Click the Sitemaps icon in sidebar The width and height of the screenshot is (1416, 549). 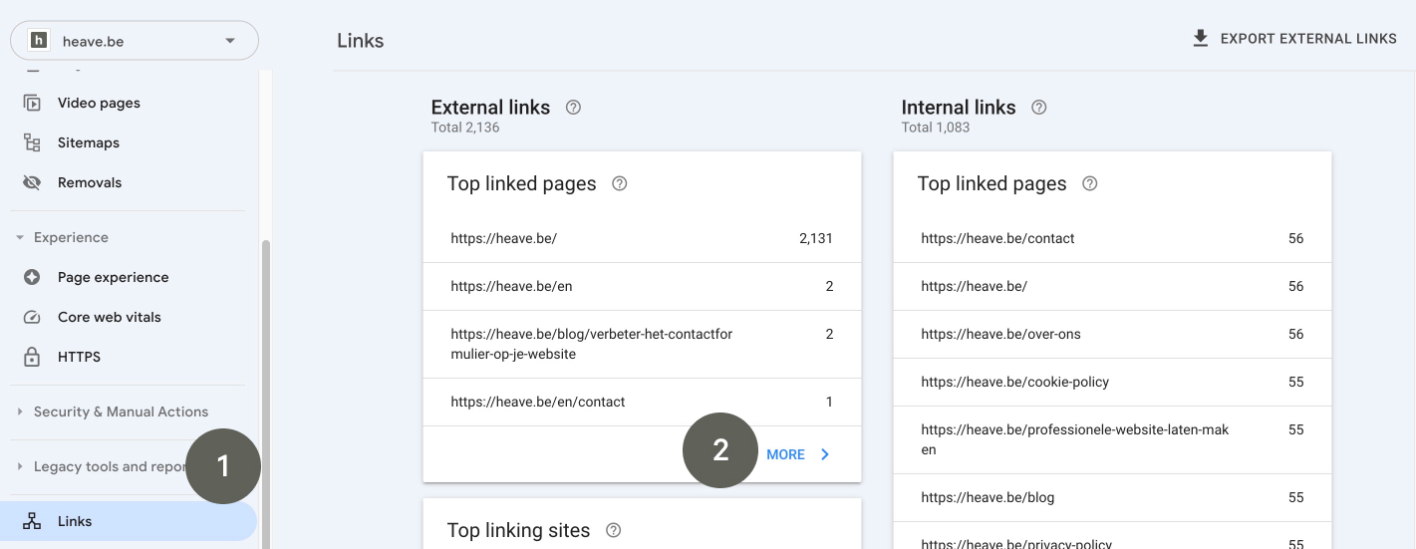coord(32,142)
